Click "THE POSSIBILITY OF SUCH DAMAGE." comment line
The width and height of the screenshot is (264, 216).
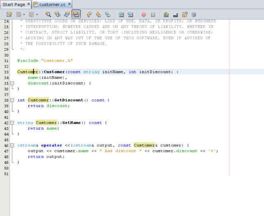click(x=66, y=43)
